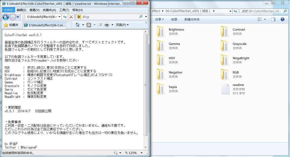Open the 文件(F) menu
Image resolution: width=290 pixels, height=157 pixels.
[x=8, y=10]
